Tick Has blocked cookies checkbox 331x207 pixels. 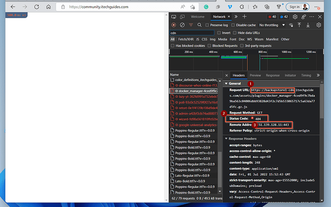173,45
